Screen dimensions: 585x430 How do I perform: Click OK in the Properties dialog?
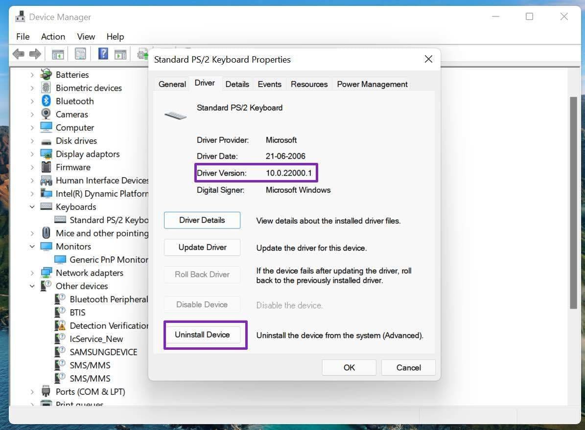pyautogui.click(x=349, y=368)
